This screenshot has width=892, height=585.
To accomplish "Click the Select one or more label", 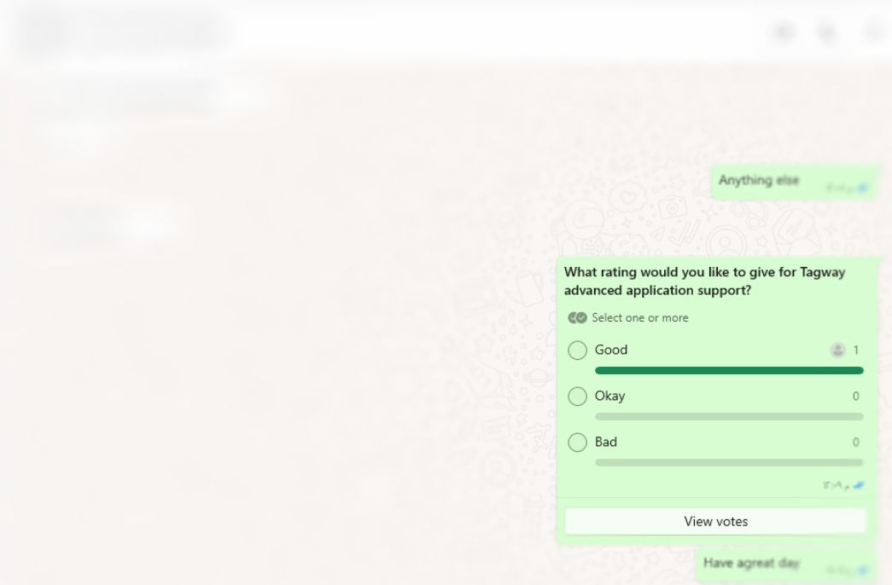I will (x=640, y=318).
